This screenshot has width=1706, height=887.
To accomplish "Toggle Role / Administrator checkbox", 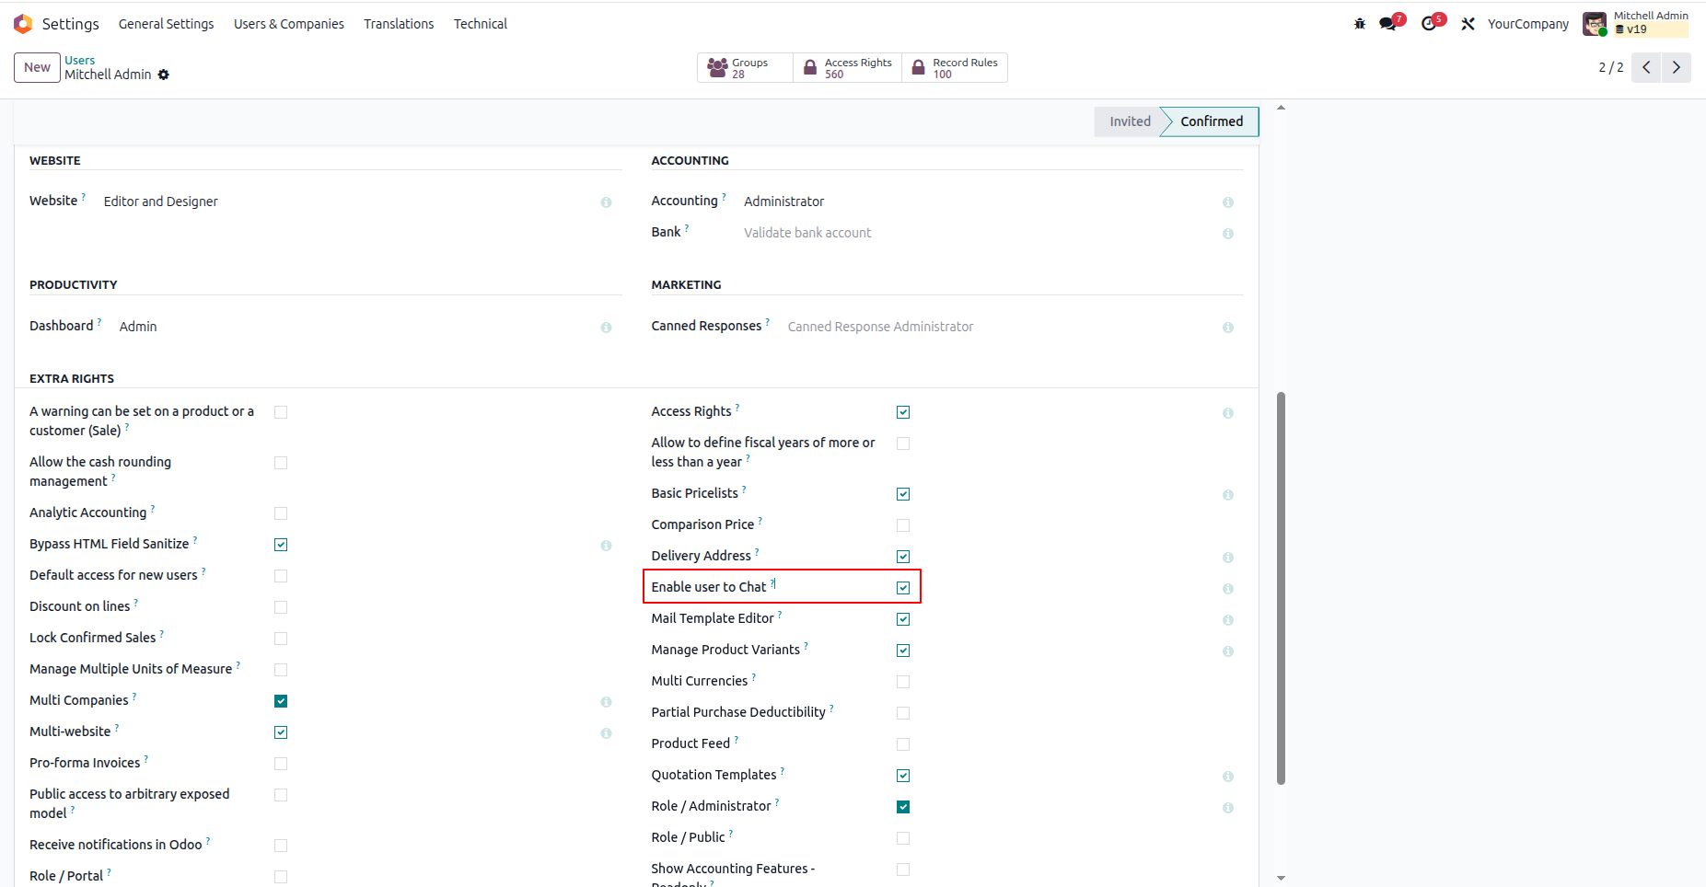I will (903, 807).
